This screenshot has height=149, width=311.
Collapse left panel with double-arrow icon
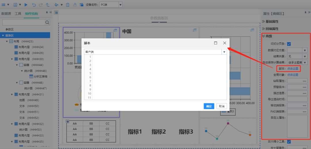[x=51, y=12]
